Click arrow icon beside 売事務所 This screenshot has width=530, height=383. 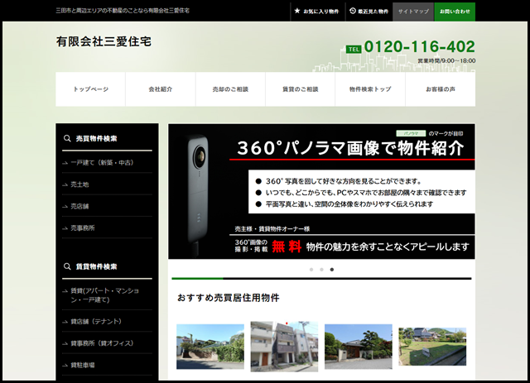pyautogui.click(x=65, y=228)
